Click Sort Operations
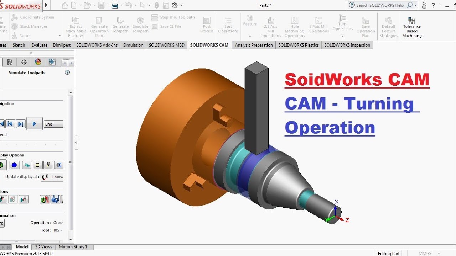Screen dimensions: 456x256 click(x=228, y=25)
